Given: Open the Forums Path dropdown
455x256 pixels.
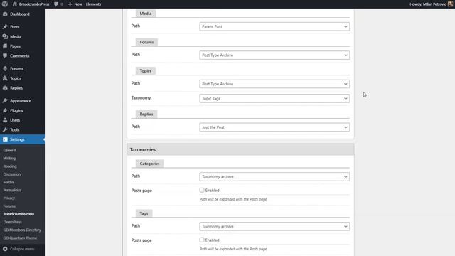Looking at the screenshot, I should pos(274,55).
